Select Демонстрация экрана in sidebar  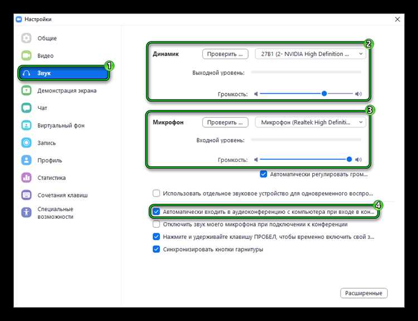(67, 90)
